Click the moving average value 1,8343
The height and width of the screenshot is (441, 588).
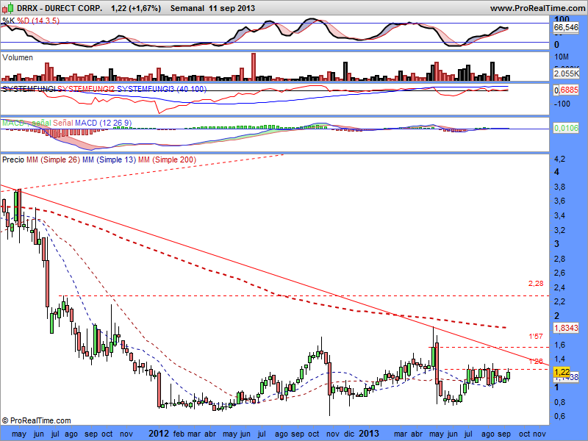pyautogui.click(x=566, y=328)
